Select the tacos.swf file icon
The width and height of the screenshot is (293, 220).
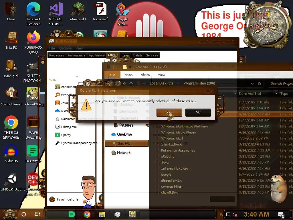[100, 11]
